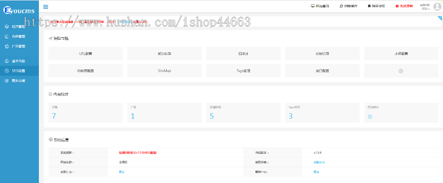Open 栏目管理 (column management) in sidebar
This screenshot has width=443, height=183.
(x=19, y=27)
